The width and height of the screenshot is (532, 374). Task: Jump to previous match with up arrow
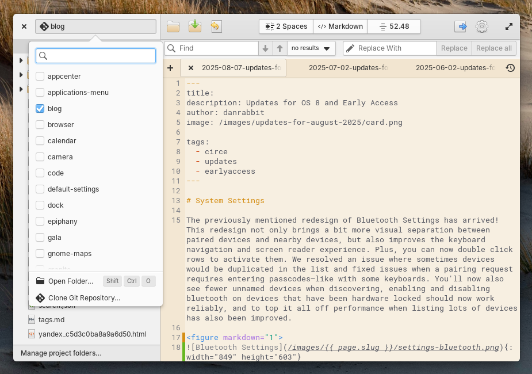[x=280, y=48]
